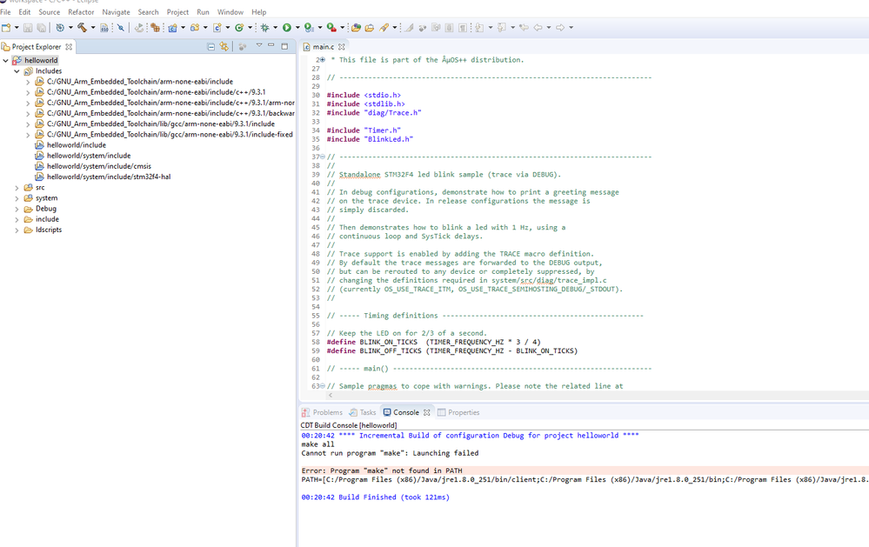Expand the src folder in the tree
Image resolution: width=869 pixels, height=547 pixels.
(x=17, y=188)
